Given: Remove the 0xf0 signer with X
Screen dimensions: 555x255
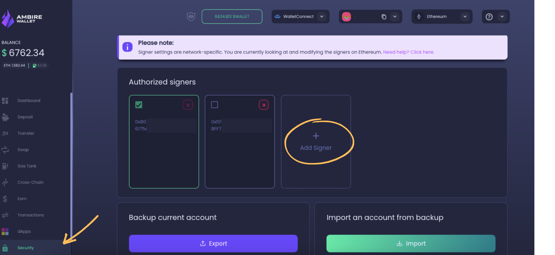Looking at the screenshot, I should (x=264, y=105).
